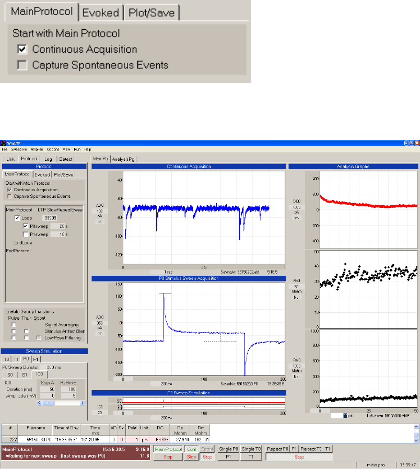
Task: Enable the P1sweep checkbox
Action: [x=25, y=235]
